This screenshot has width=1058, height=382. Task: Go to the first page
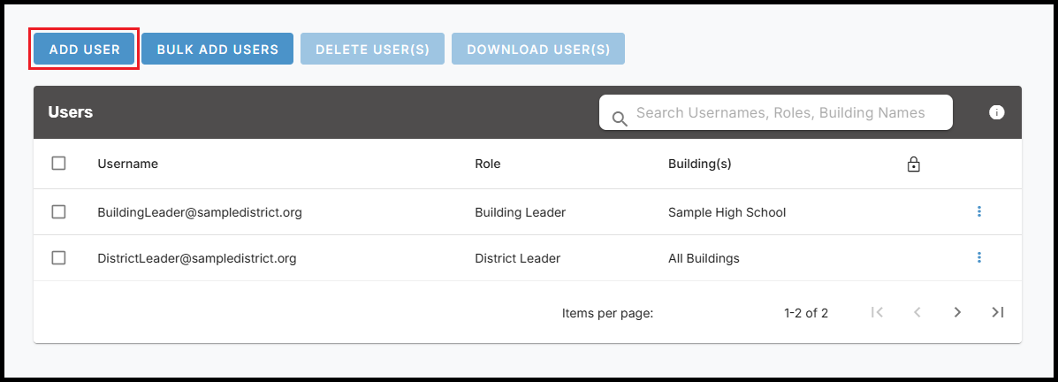click(x=877, y=312)
